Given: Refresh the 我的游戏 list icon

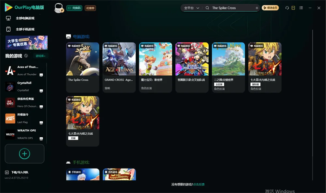Looking at the screenshot, I should coord(26,56).
